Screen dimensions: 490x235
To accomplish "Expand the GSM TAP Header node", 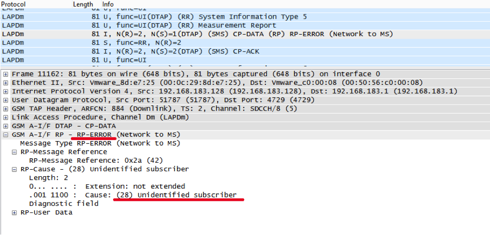I will (6, 108).
